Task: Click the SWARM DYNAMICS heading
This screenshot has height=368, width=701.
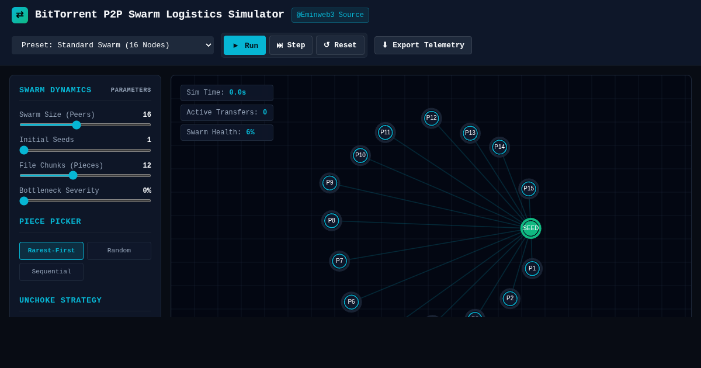Action: click(x=55, y=90)
